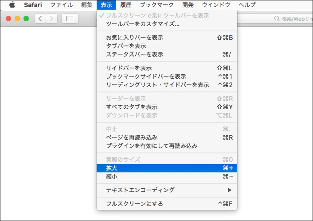This screenshot has height=221, width=313.
Task: Open the ヘルプ menu
Action: pos(247,5)
